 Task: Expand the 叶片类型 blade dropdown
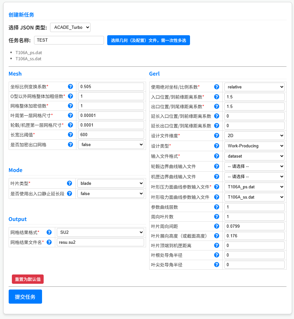pyautogui.click(x=110, y=183)
